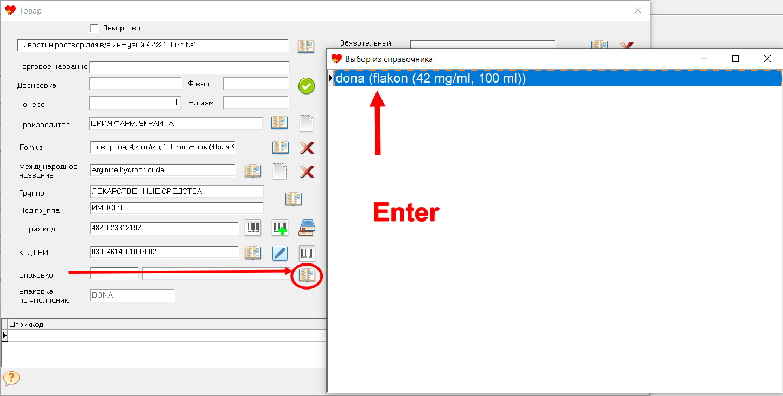
Task: Click barcode scan icon beside Штрих-код field
Action: tap(253, 228)
